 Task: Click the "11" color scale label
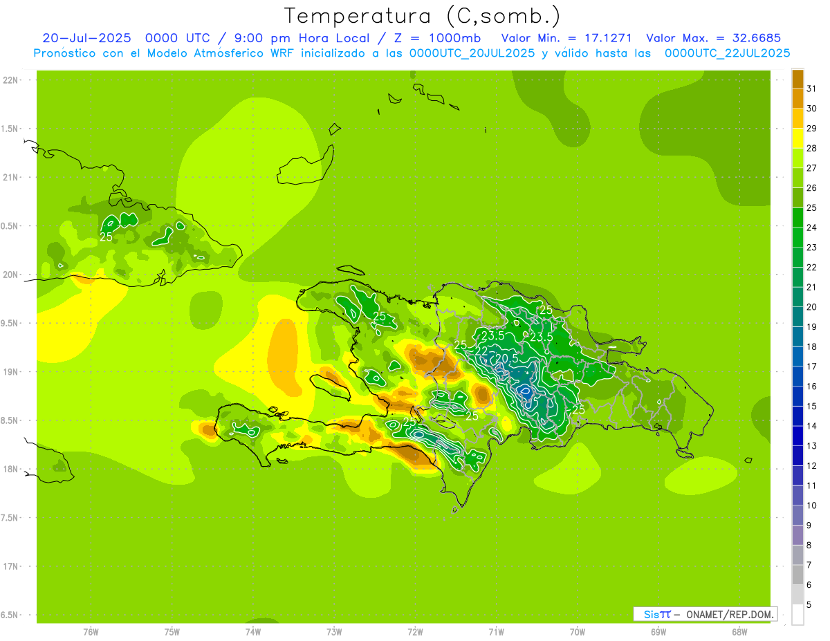pyautogui.click(x=812, y=485)
